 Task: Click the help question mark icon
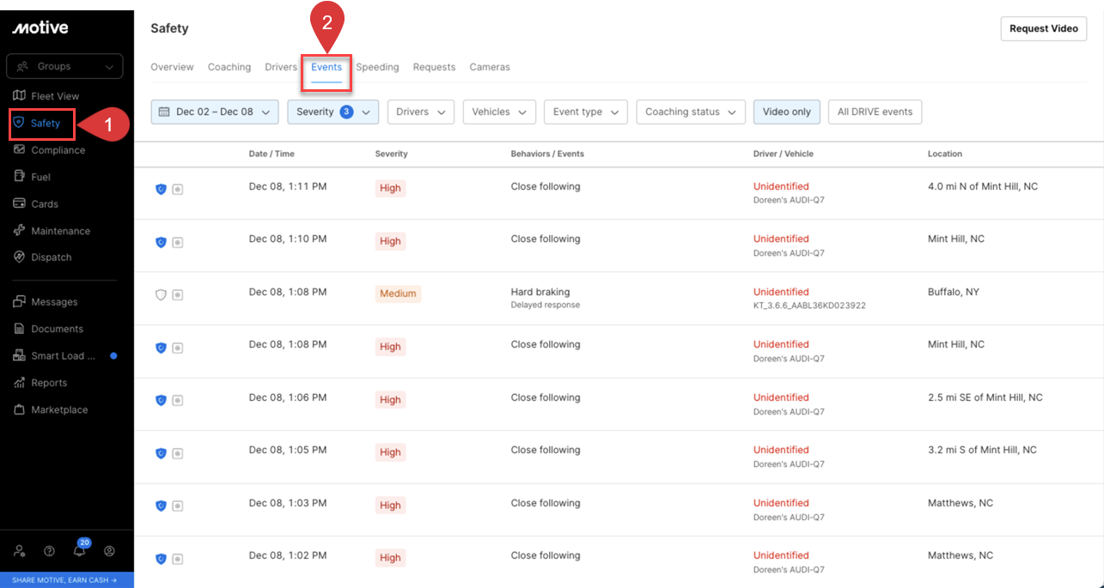pos(49,551)
